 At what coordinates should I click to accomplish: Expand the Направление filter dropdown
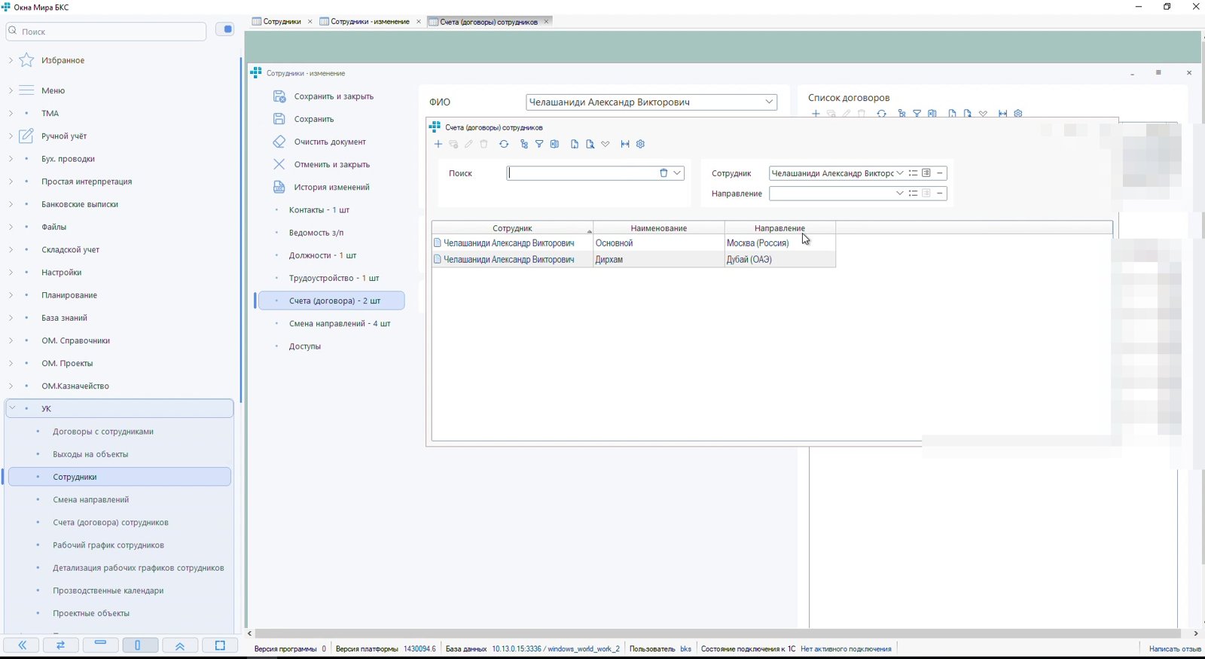[900, 194]
